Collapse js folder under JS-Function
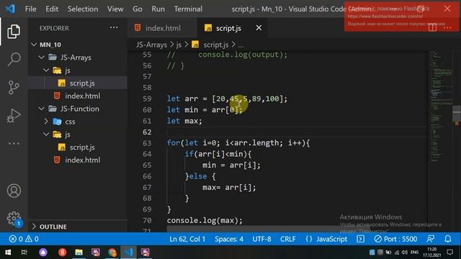 [x=46, y=135]
